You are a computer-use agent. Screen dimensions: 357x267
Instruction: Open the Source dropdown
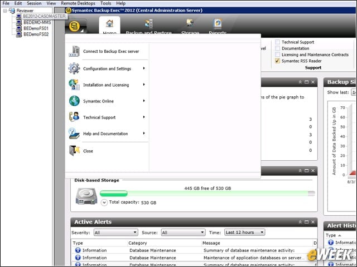(x=184, y=233)
